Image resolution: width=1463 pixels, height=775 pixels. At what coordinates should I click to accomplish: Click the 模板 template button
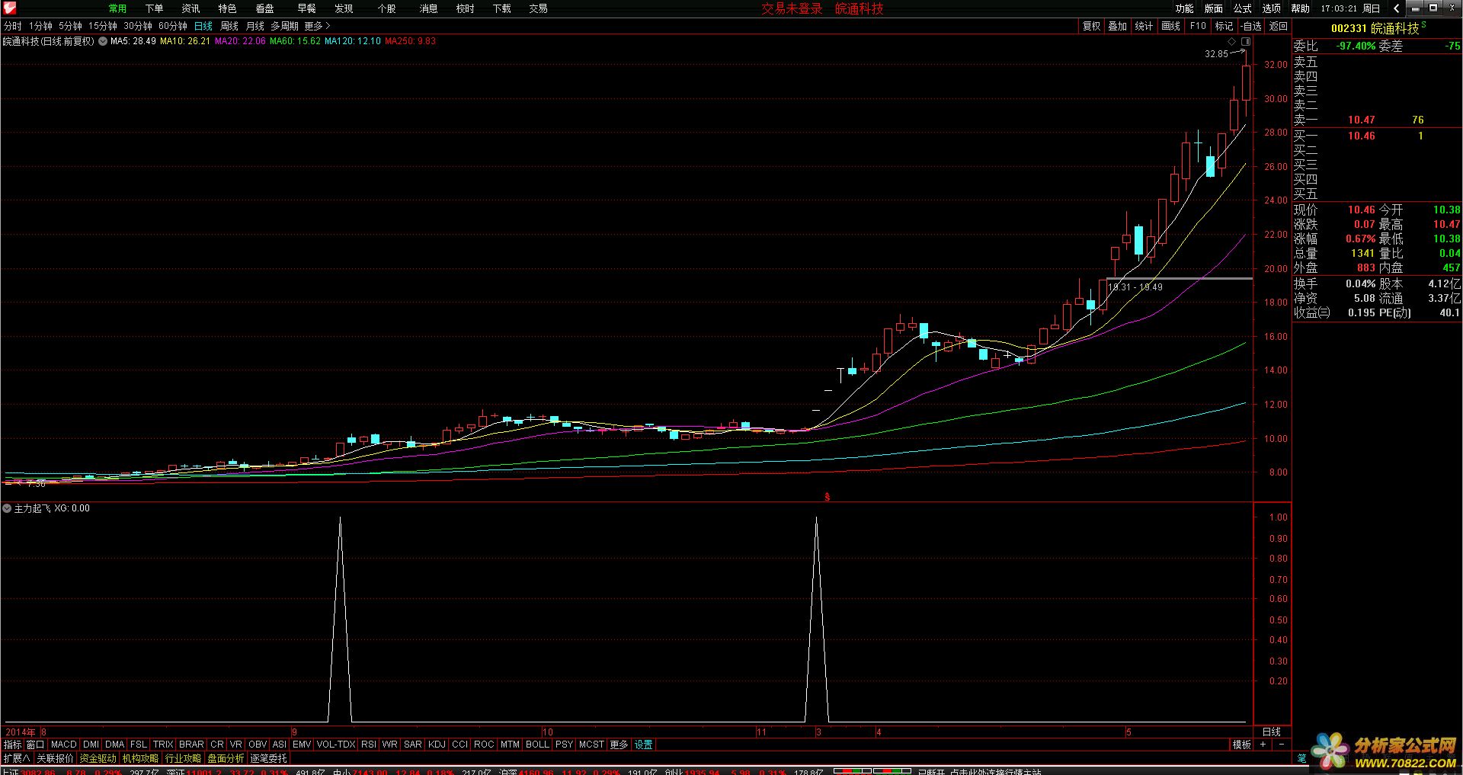(x=1242, y=745)
